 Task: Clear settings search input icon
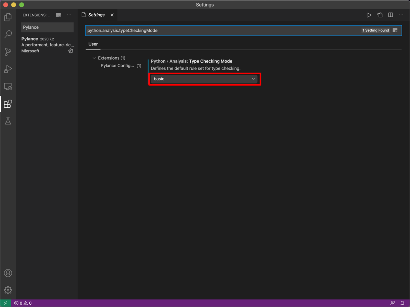pos(395,30)
